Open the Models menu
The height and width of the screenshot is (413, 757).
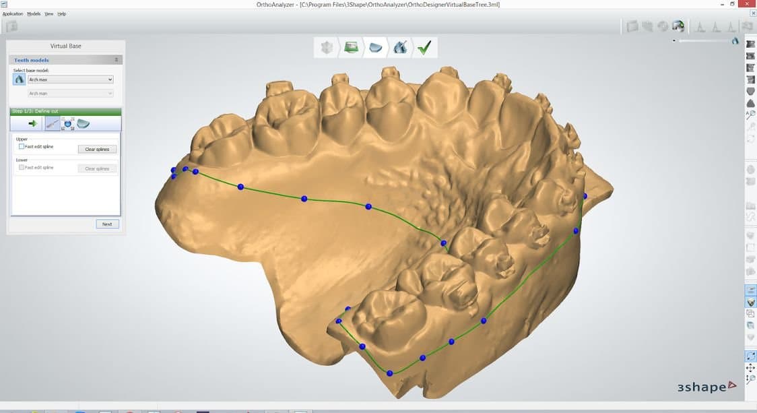(34, 13)
